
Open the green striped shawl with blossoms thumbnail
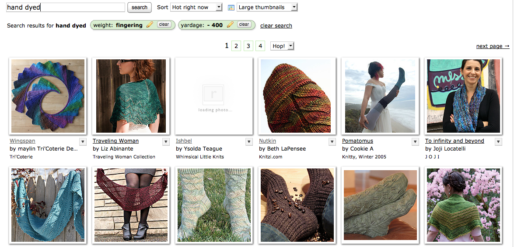(463, 205)
